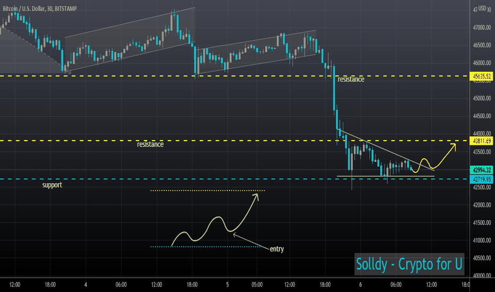Image resolution: width=495 pixels, height=292 pixels.
Task: Click the date 5 on time axis
Action: pos(227,285)
